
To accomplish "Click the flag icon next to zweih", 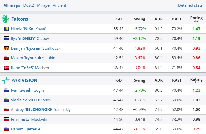I will (x=6, y=90).
